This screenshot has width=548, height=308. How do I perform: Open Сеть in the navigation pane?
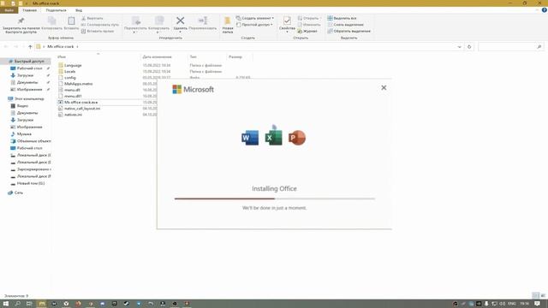(x=15, y=192)
